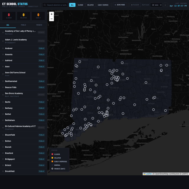Select the Bethel district
The image size is (189, 189).
point(24,114)
